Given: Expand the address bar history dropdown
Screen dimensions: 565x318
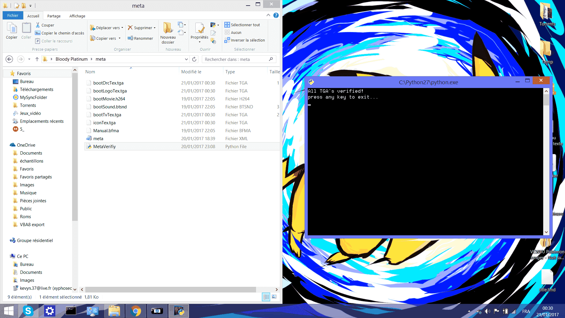Looking at the screenshot, I should point(186,59).
